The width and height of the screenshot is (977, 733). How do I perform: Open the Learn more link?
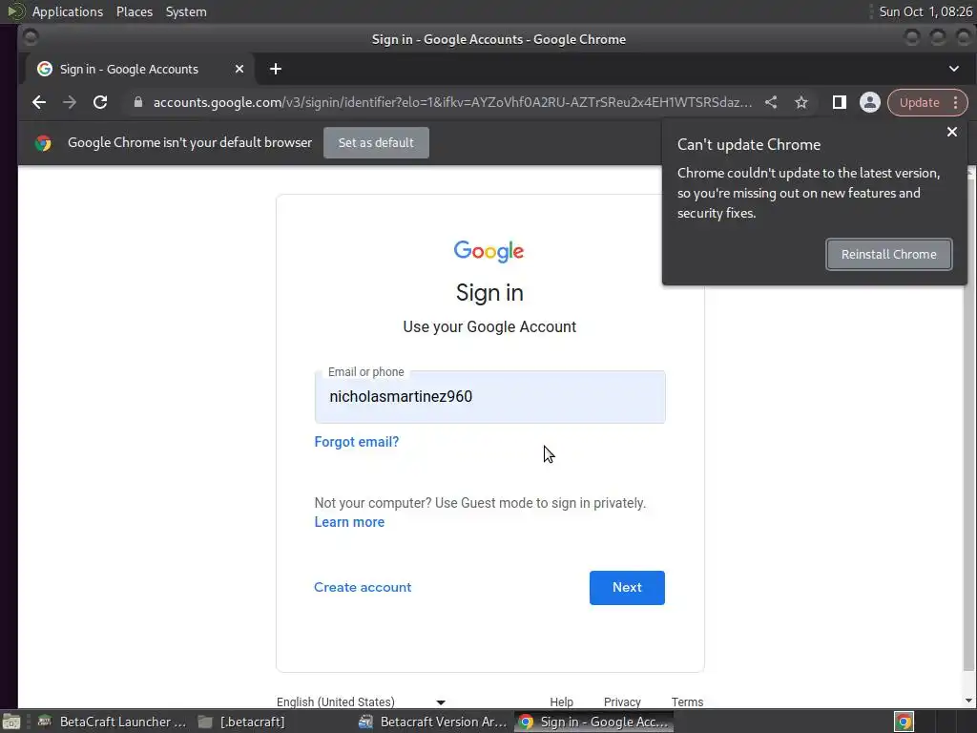349,522
